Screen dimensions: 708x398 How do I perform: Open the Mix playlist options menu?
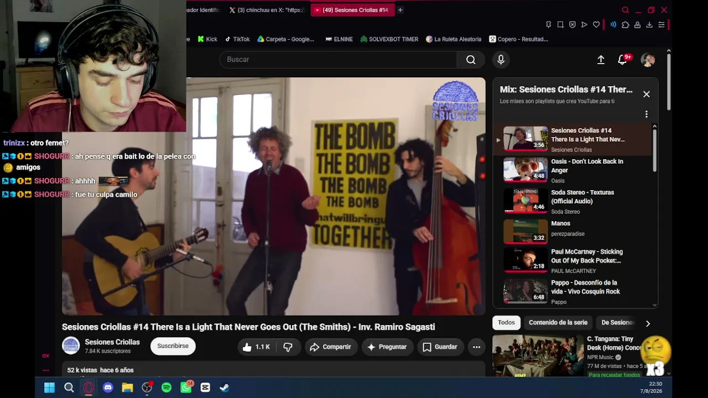pos(646,114)
